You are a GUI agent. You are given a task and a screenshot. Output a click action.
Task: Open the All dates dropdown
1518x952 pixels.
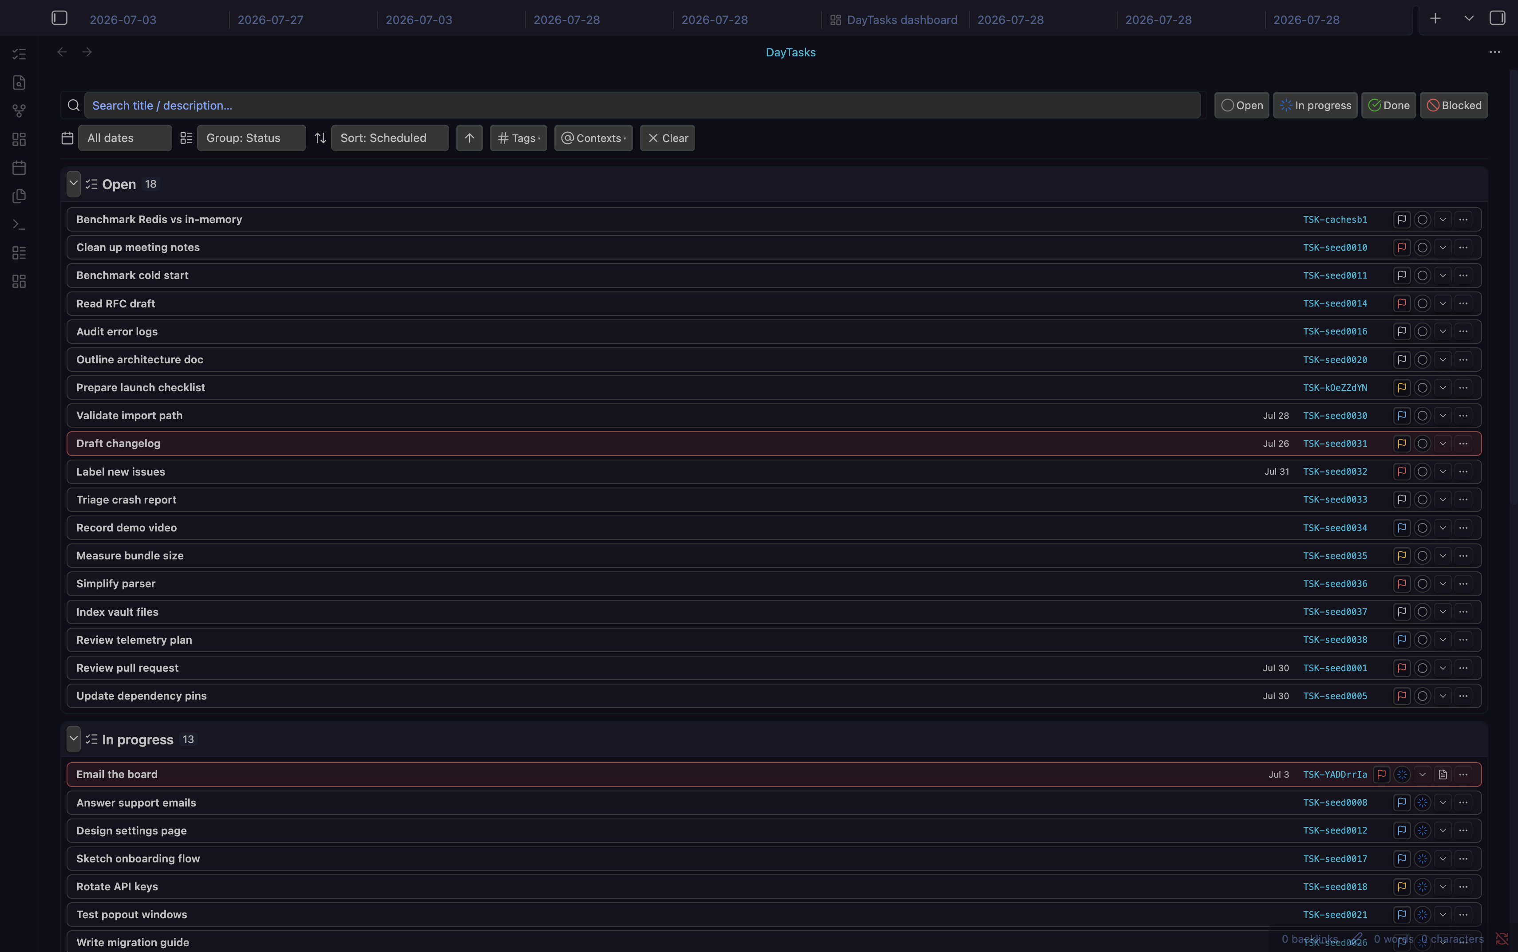[125, 138]
